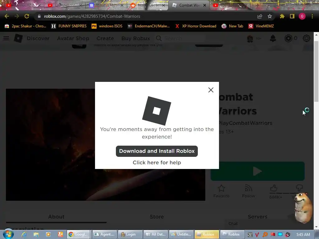Switch to Login taskbar window
The image size is (319, 239).
[130, 234]
